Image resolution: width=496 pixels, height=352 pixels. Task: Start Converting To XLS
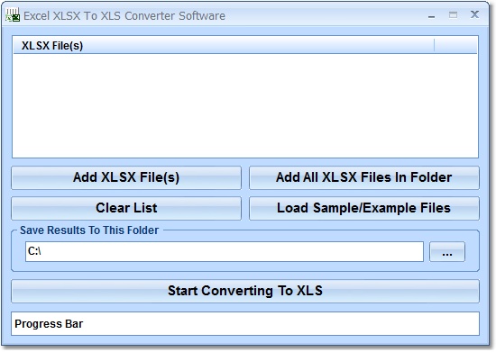tap(245, 291)
